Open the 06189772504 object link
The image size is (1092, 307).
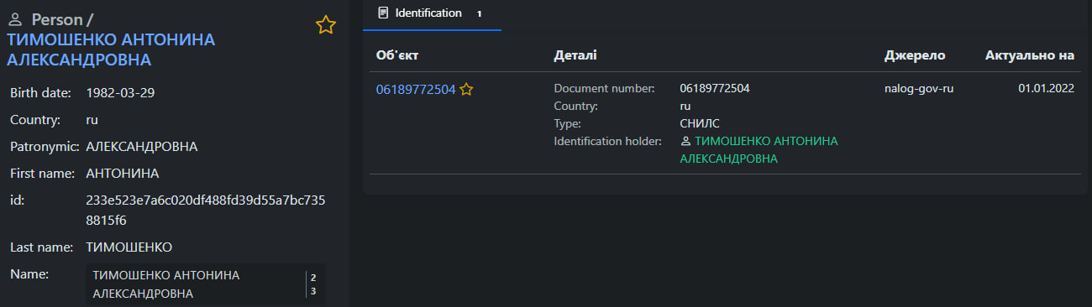coord(416,89)
